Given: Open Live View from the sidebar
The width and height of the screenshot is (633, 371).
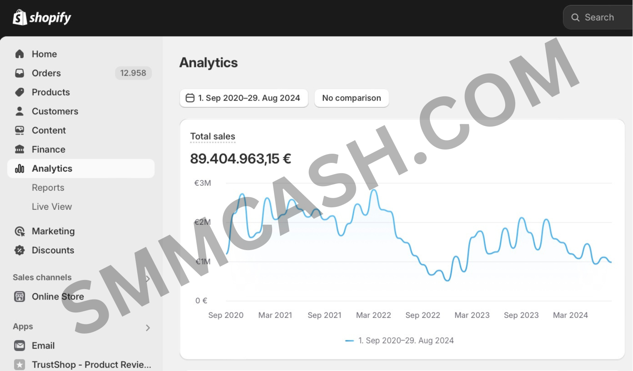Looking at the screenshot, I should [x=52, y=206].
